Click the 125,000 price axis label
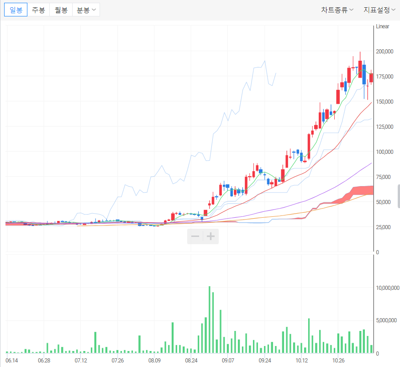The width and height of the screenshot is (400, 367). 384,127
